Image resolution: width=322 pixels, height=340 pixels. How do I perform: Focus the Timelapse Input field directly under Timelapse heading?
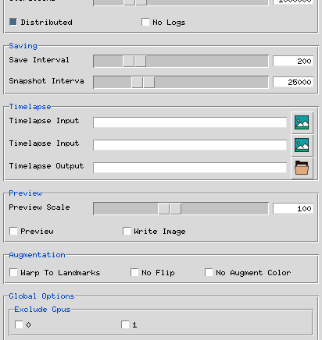[x=190, y=122]
